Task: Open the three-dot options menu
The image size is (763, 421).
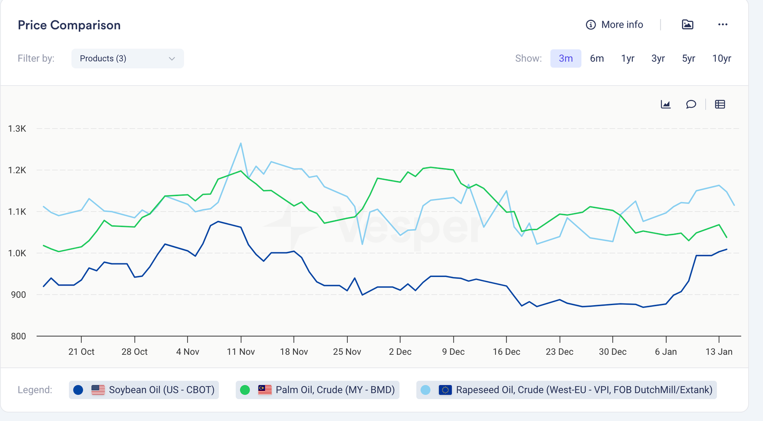Action: click(722, 25)
